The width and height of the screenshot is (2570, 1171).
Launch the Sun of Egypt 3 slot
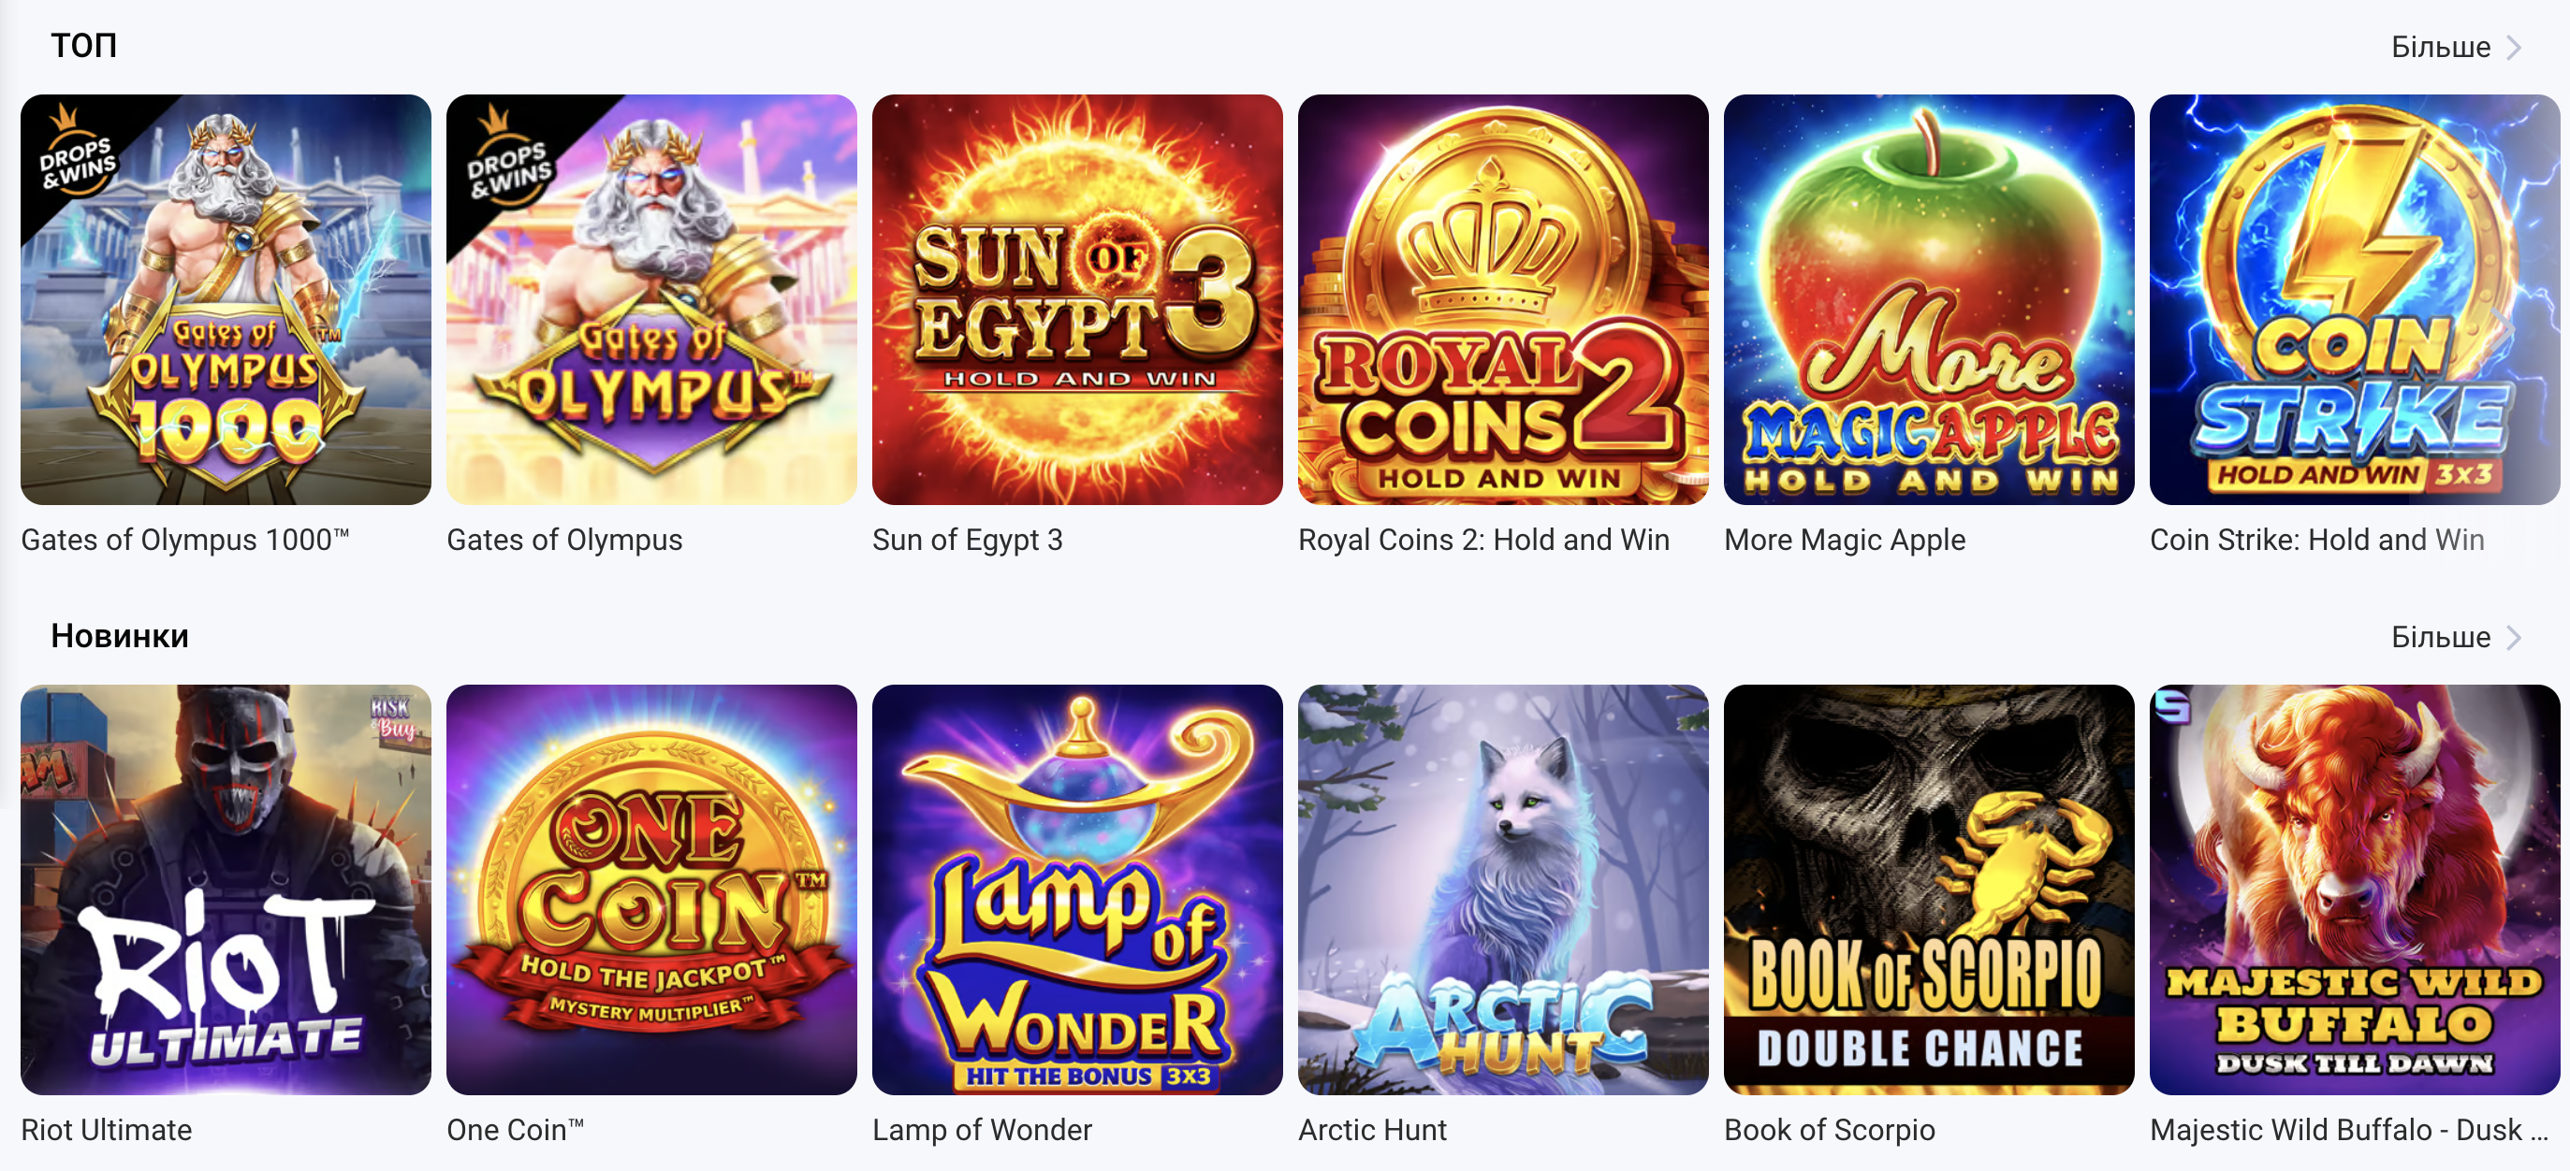tap(1076, 299)
